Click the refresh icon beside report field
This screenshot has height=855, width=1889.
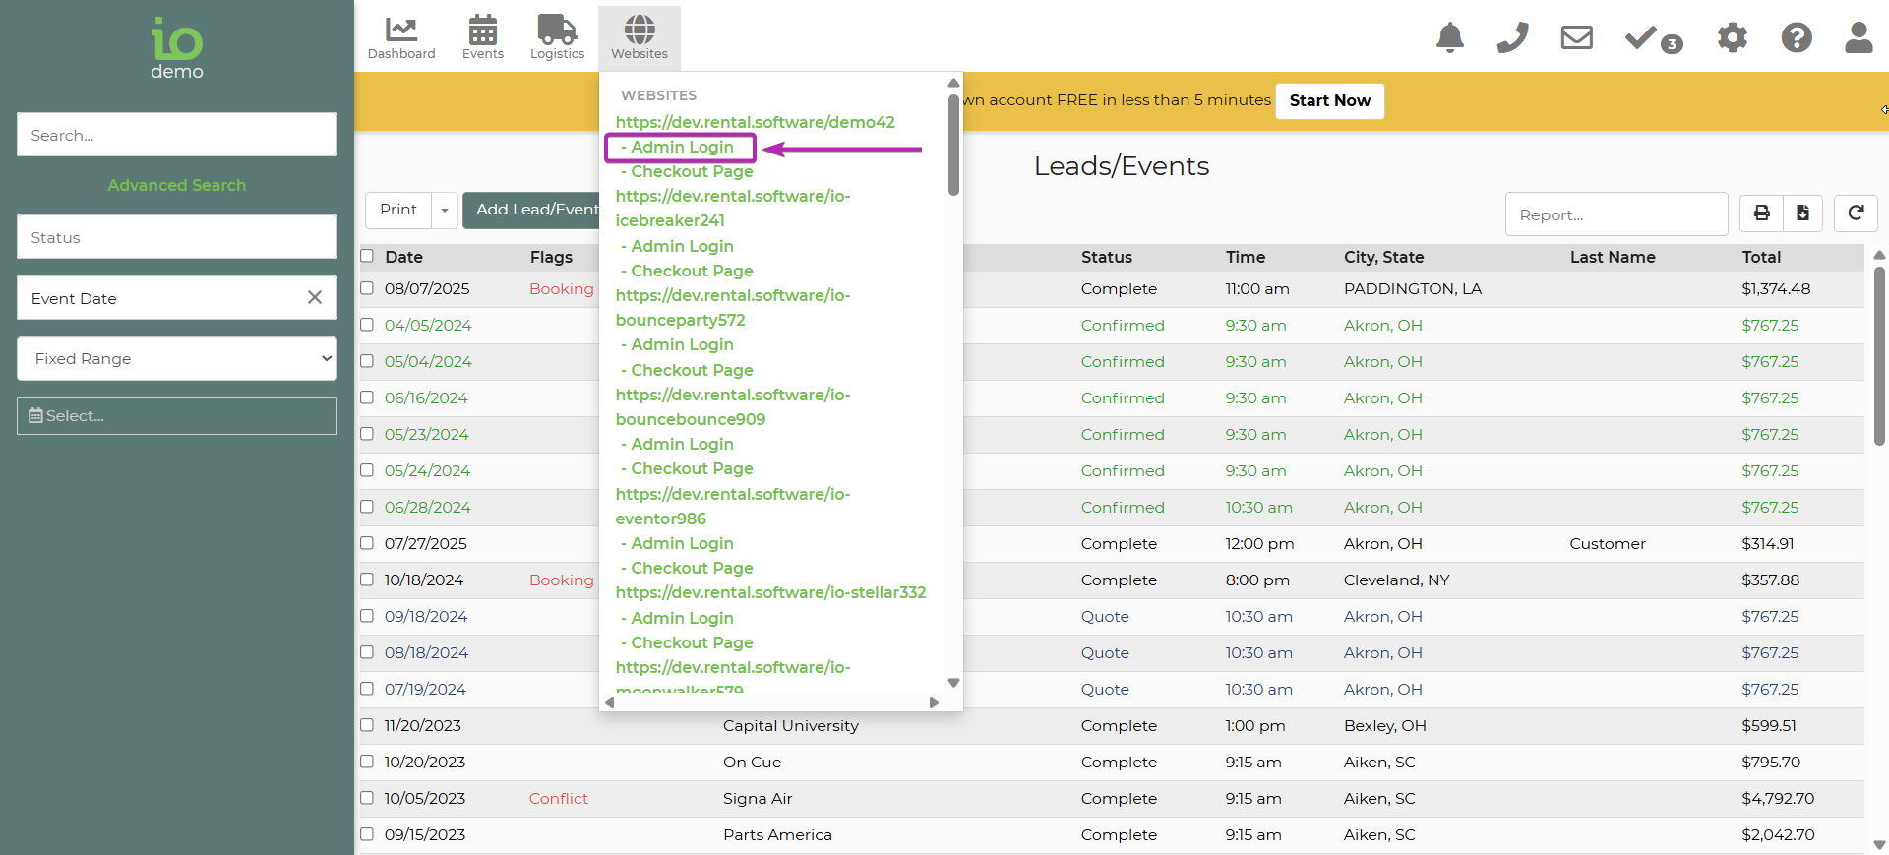coord(1855,213)
